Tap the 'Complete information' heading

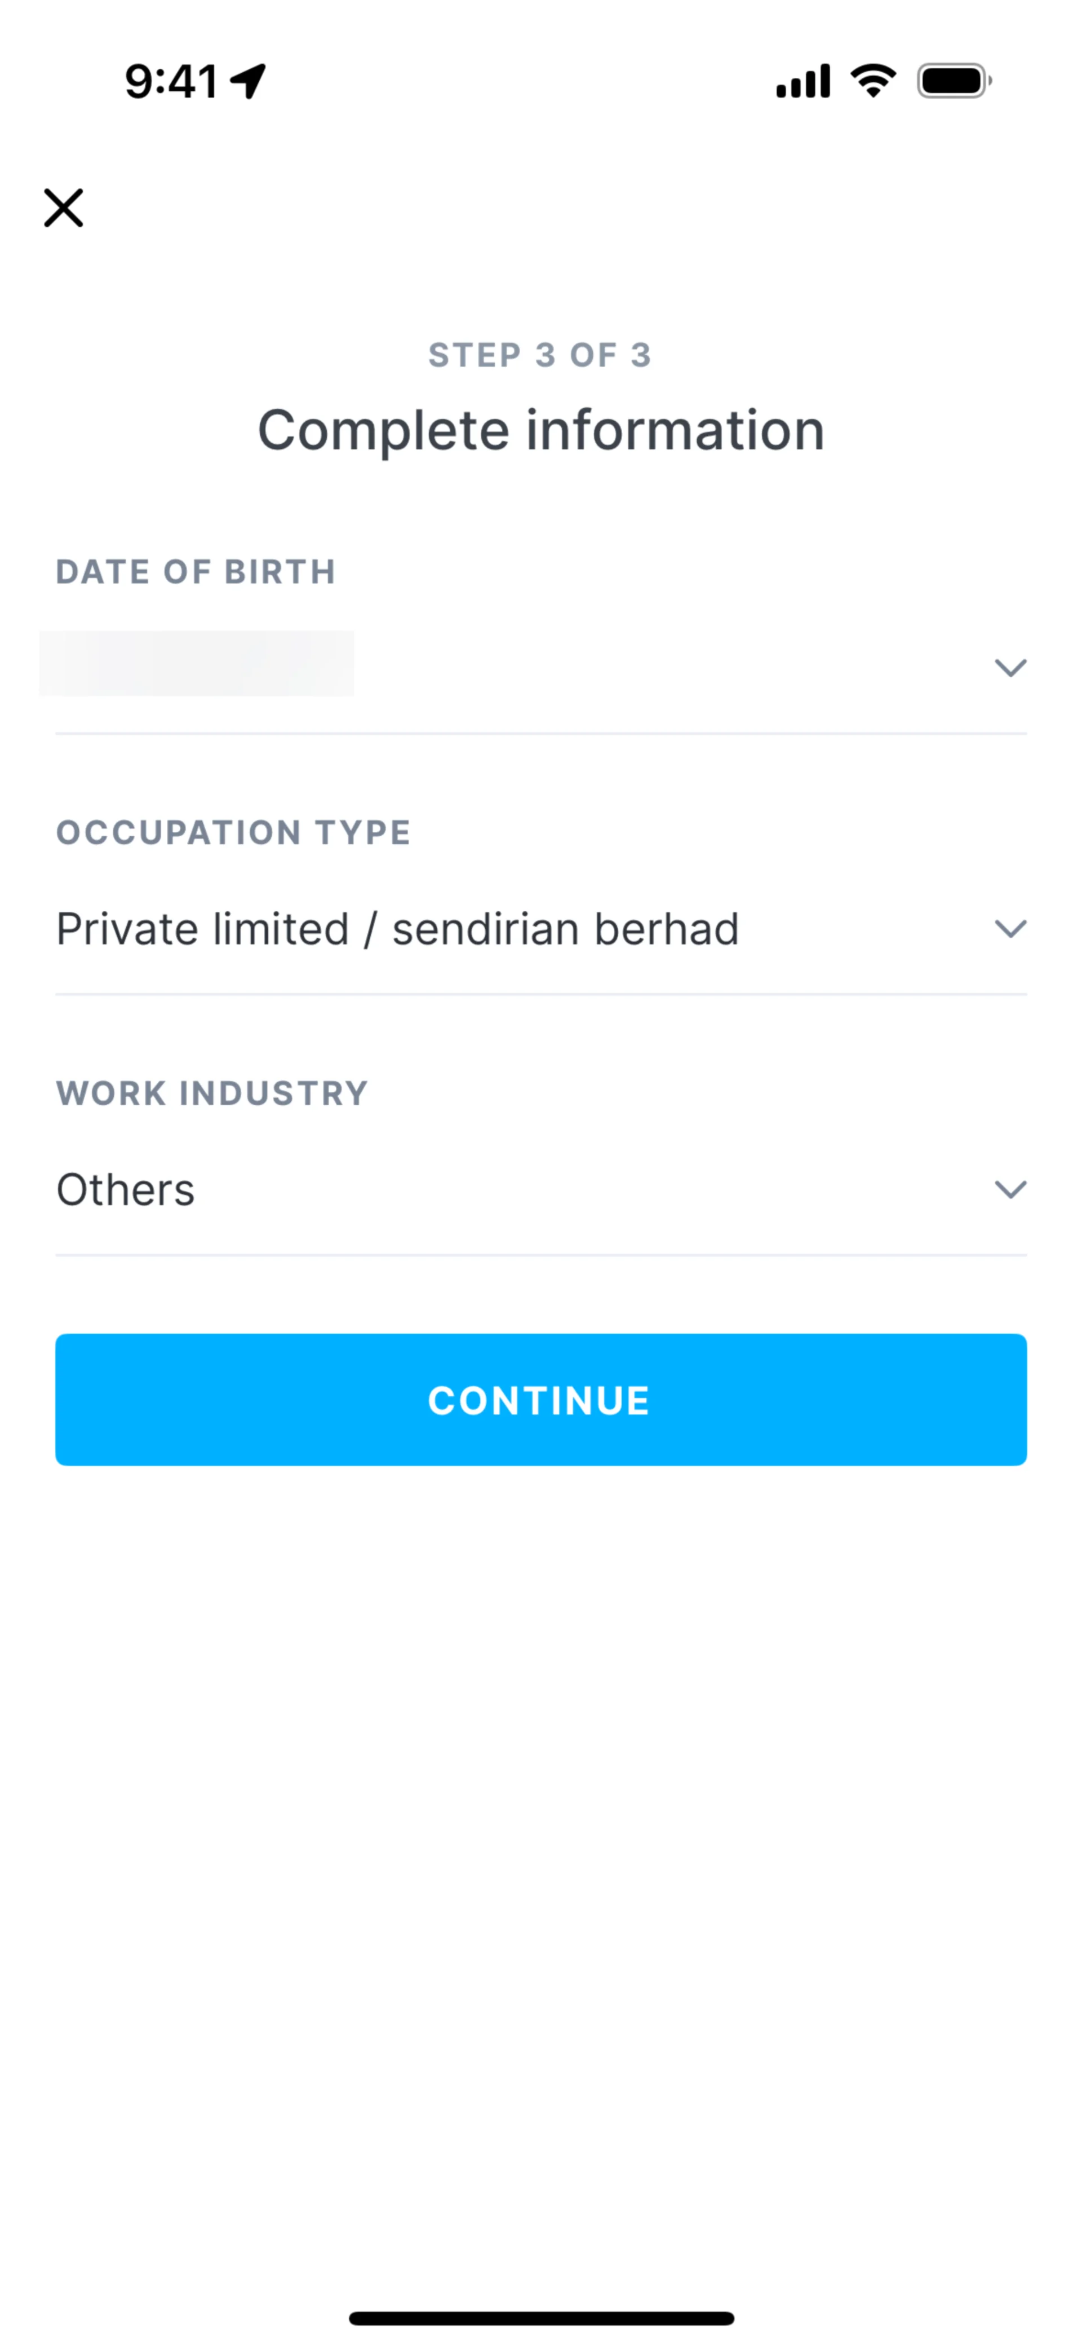(x=541, y=430)
